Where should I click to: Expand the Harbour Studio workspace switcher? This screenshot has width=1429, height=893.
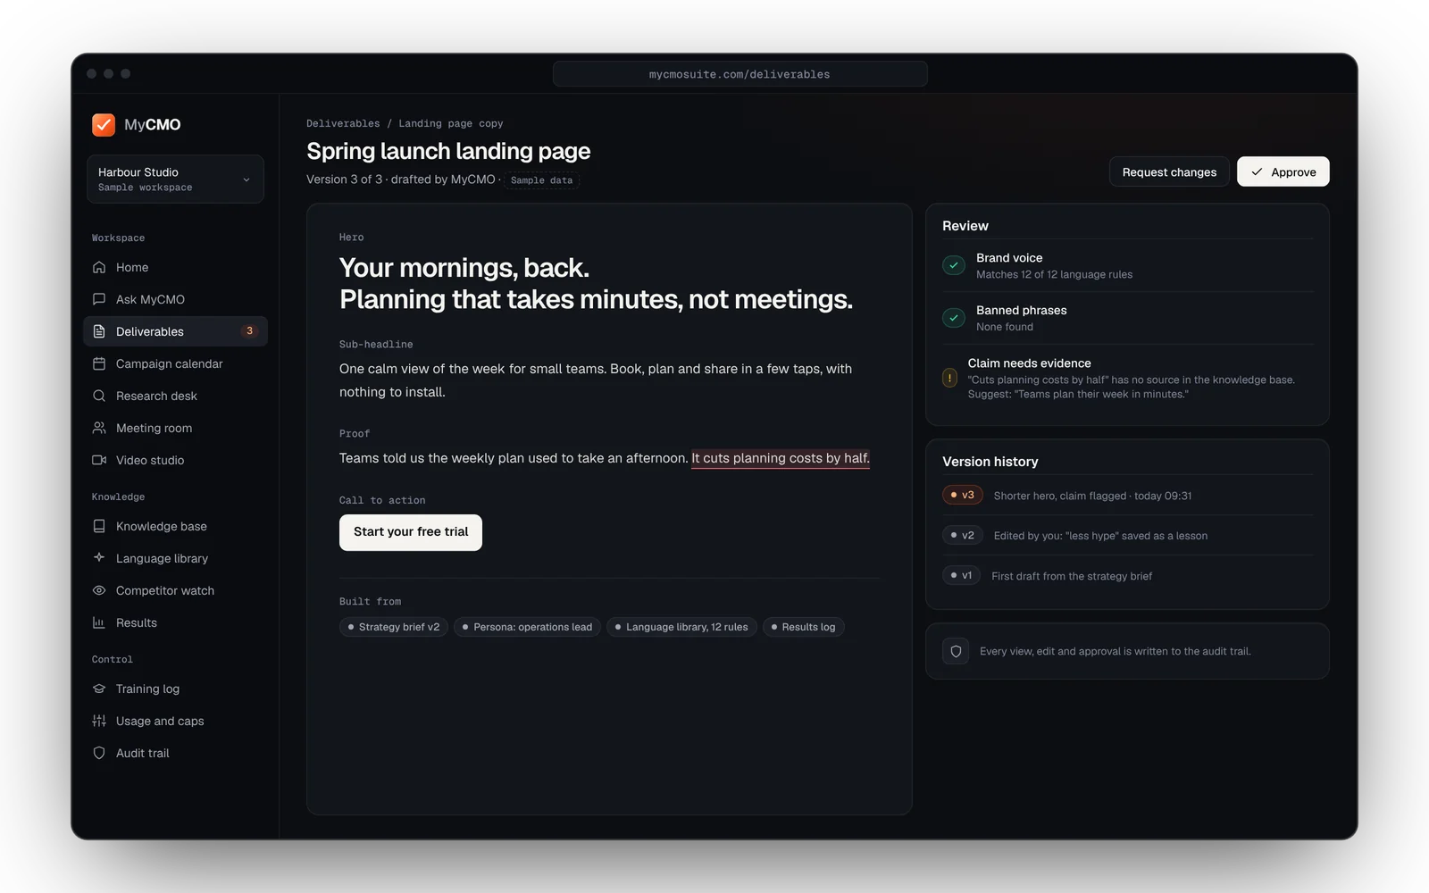(x=175, y=179)
